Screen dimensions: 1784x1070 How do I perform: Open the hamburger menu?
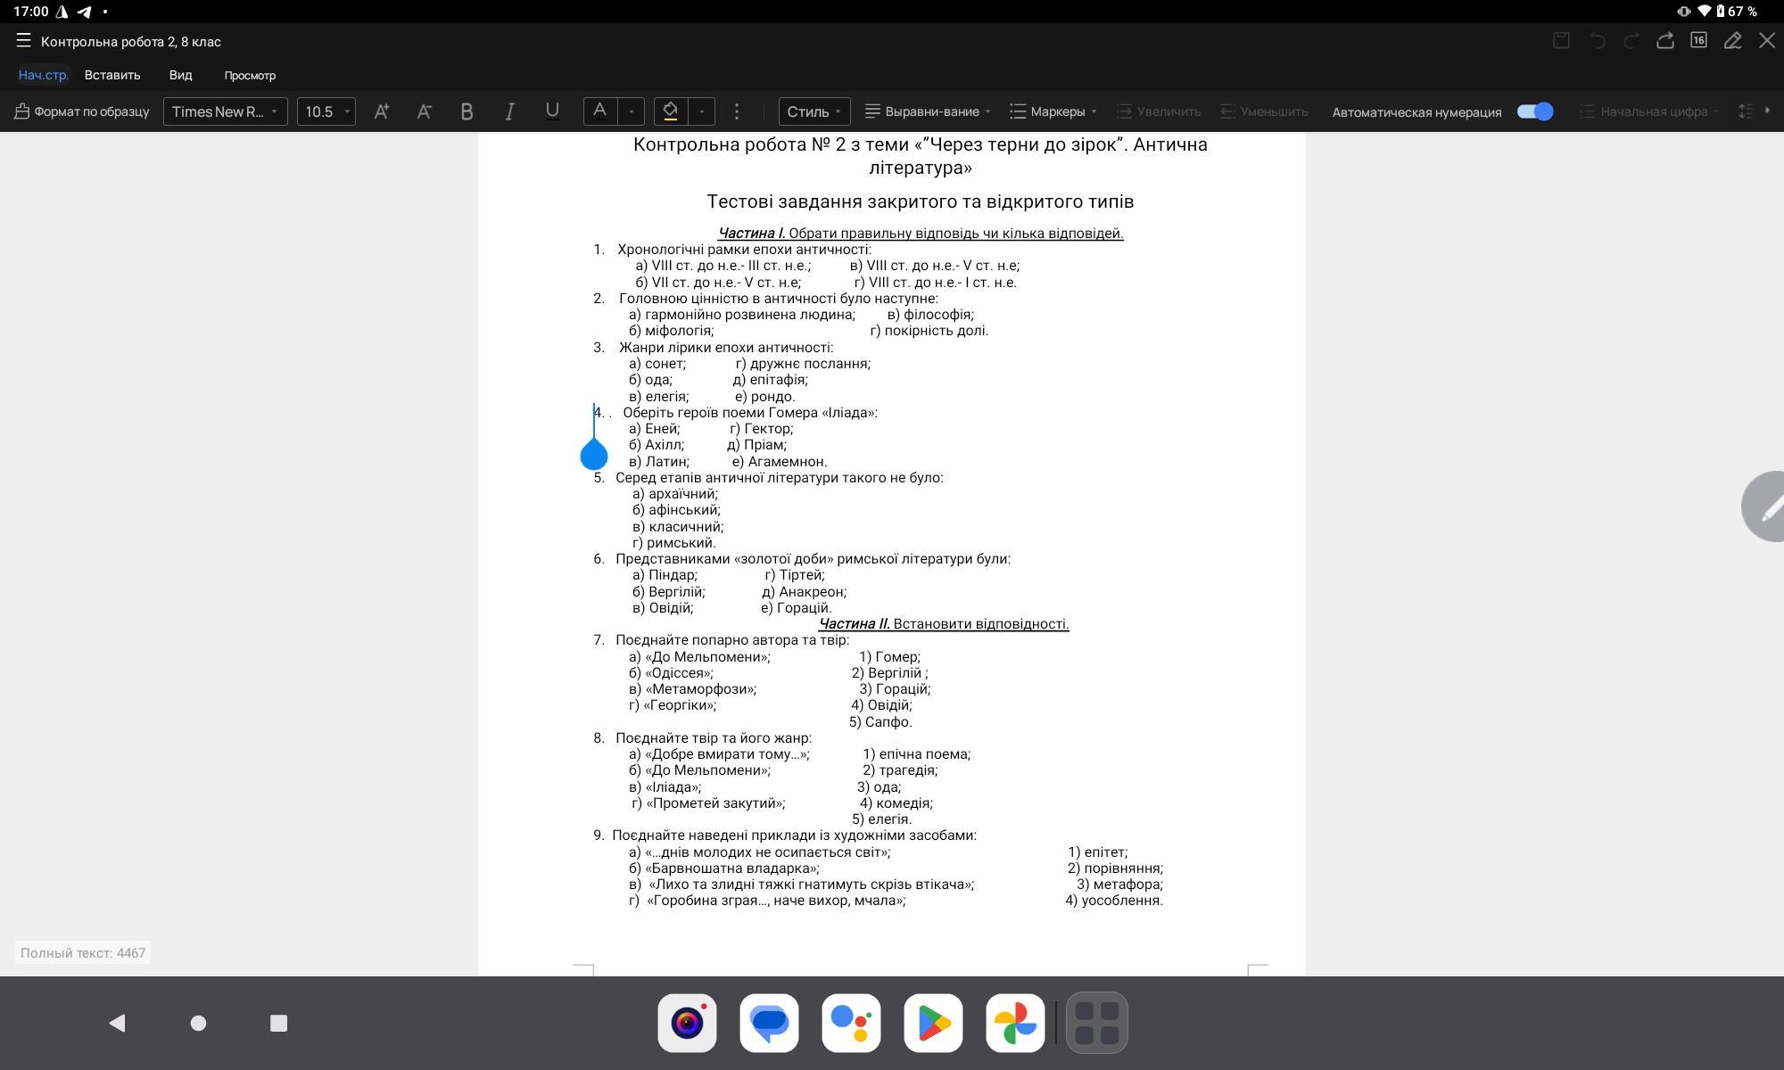coord(23,41)
